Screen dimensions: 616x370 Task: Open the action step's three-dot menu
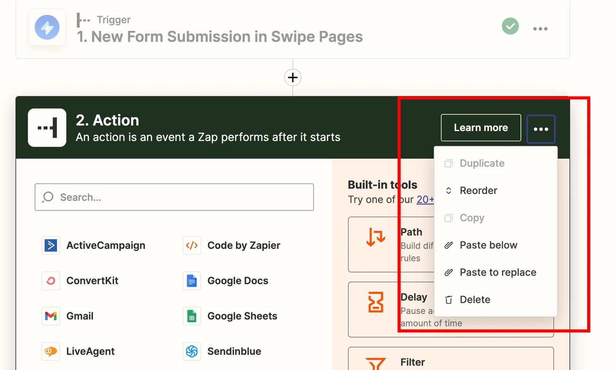tap(541, 129)
